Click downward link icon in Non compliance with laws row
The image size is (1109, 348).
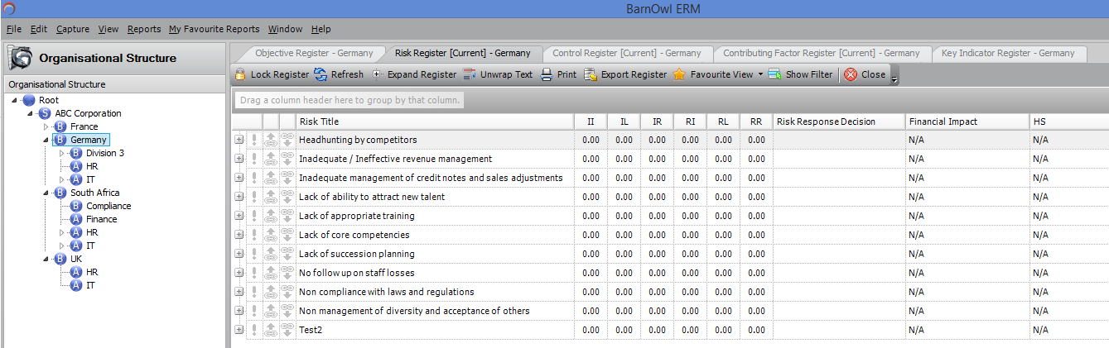coord(287,292)
